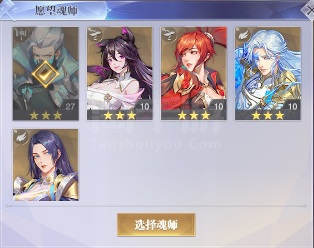The image size is (314, 248).
Task: Click the level 10 badge on the red-haired card
Action: tap(218, 106)
